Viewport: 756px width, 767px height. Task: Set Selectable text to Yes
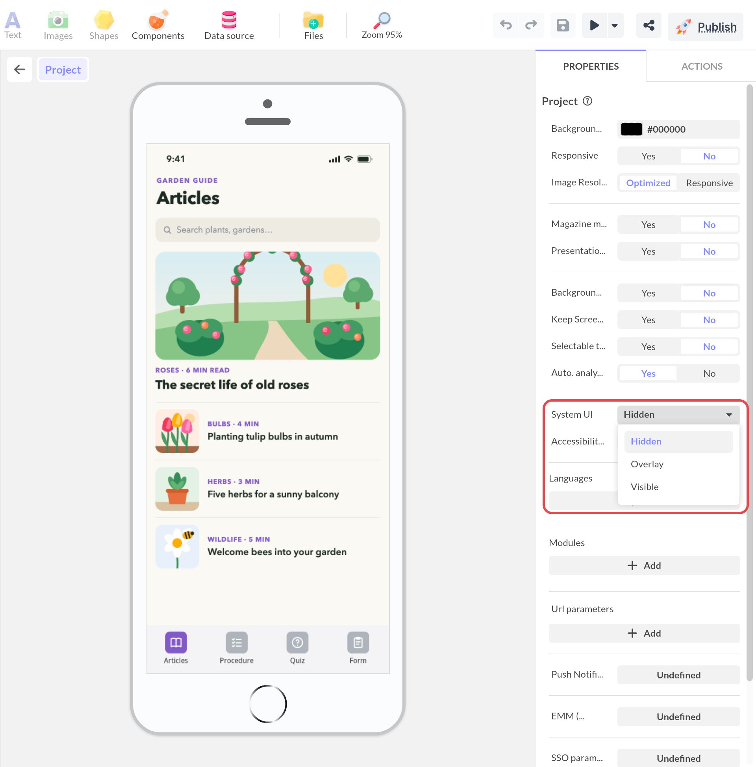tap(648, 346)
